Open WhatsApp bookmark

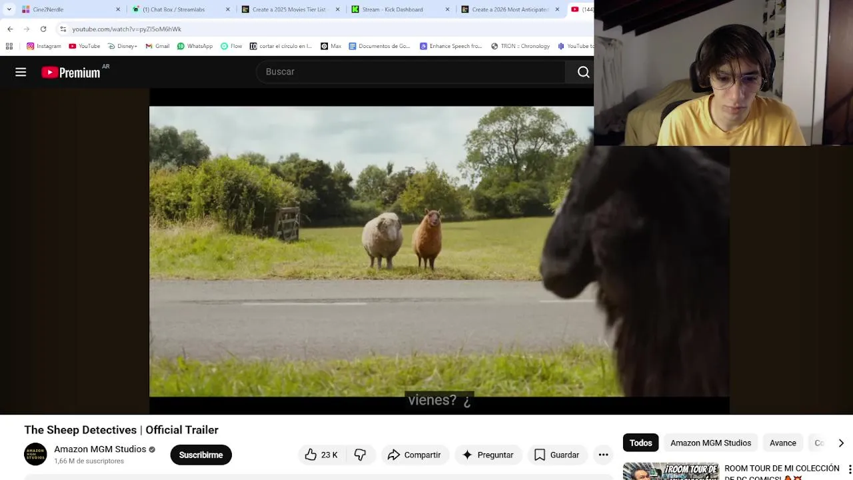195,46
